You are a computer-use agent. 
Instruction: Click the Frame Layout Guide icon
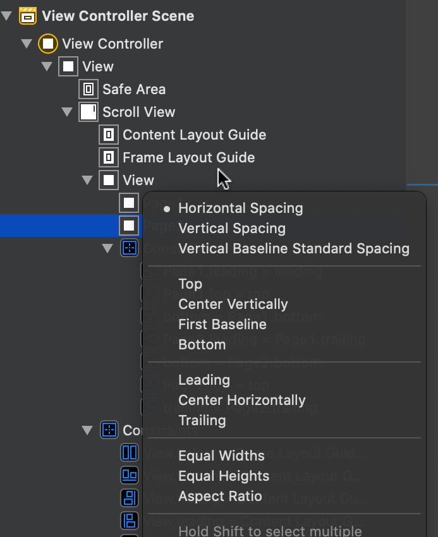pyautogui.click(x=108, y=157)
